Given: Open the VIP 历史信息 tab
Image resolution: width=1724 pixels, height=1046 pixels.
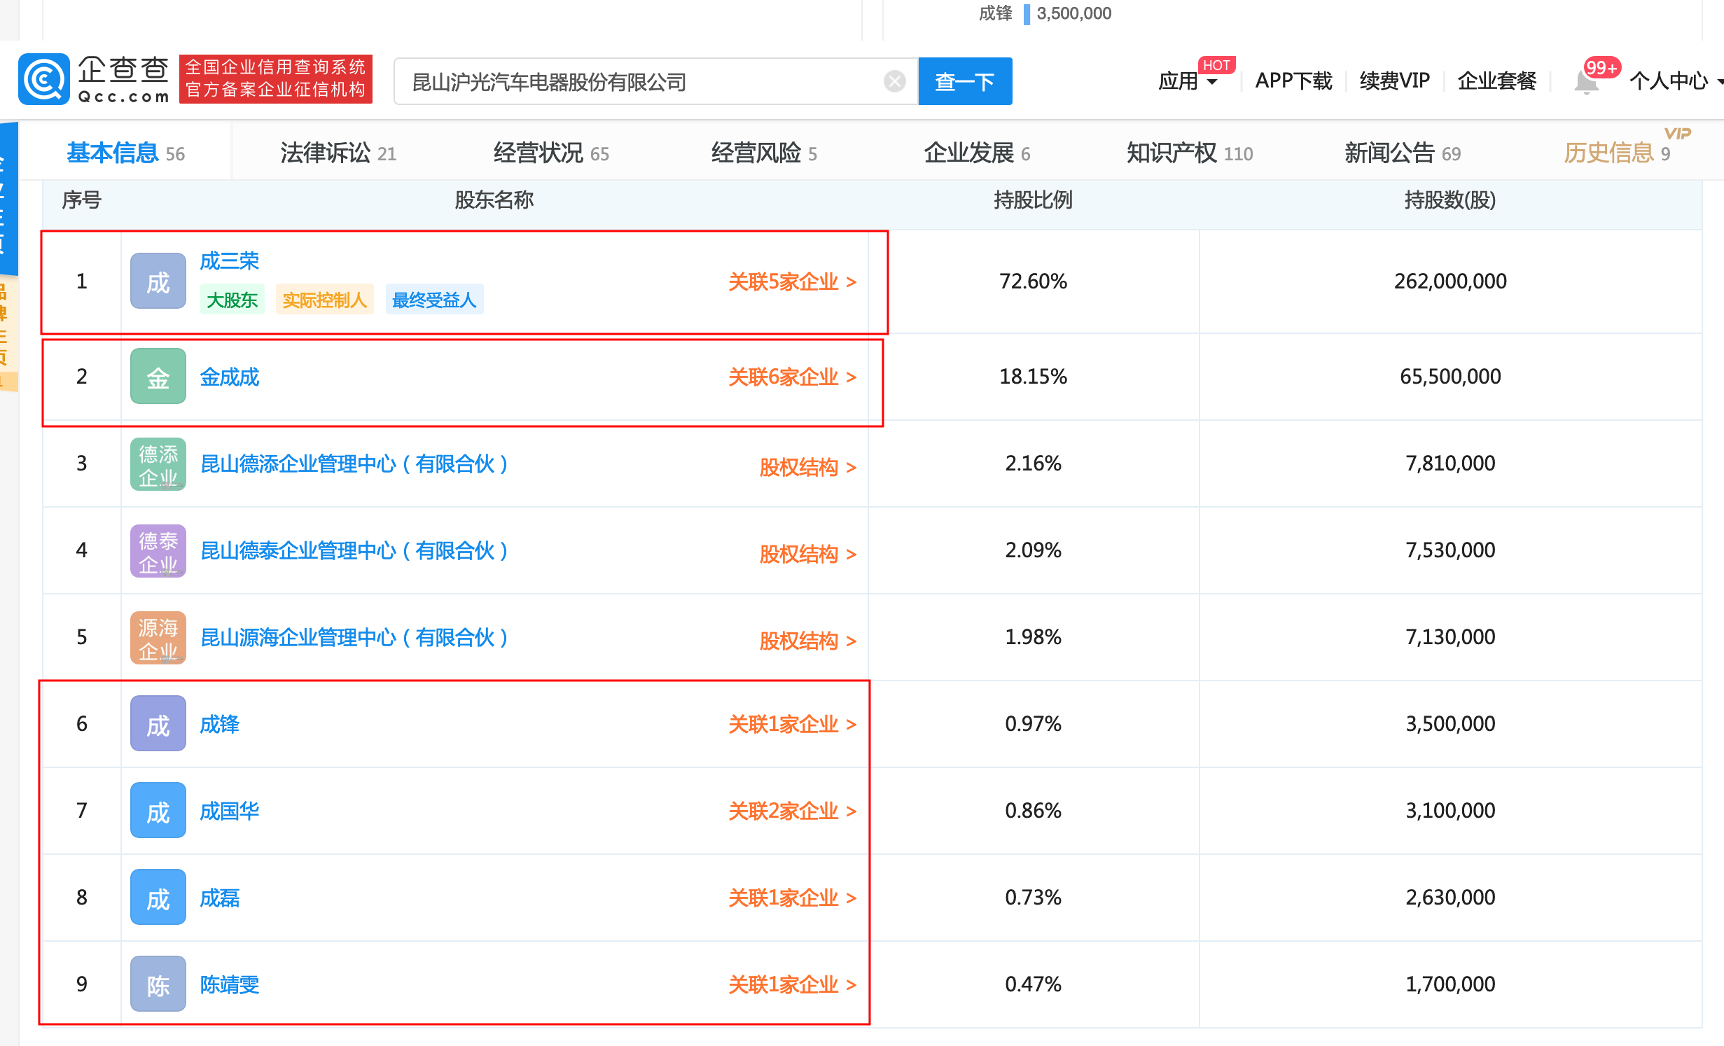Looking at the screenshot, I should (1618, 153).
